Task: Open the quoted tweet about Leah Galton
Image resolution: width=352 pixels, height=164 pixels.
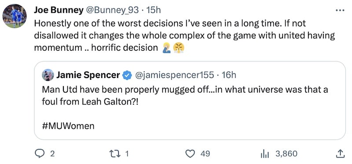Action: 190,101
